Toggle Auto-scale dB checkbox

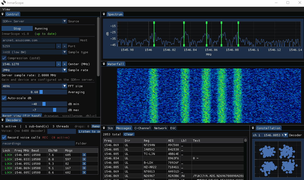[x=4, y=98]
